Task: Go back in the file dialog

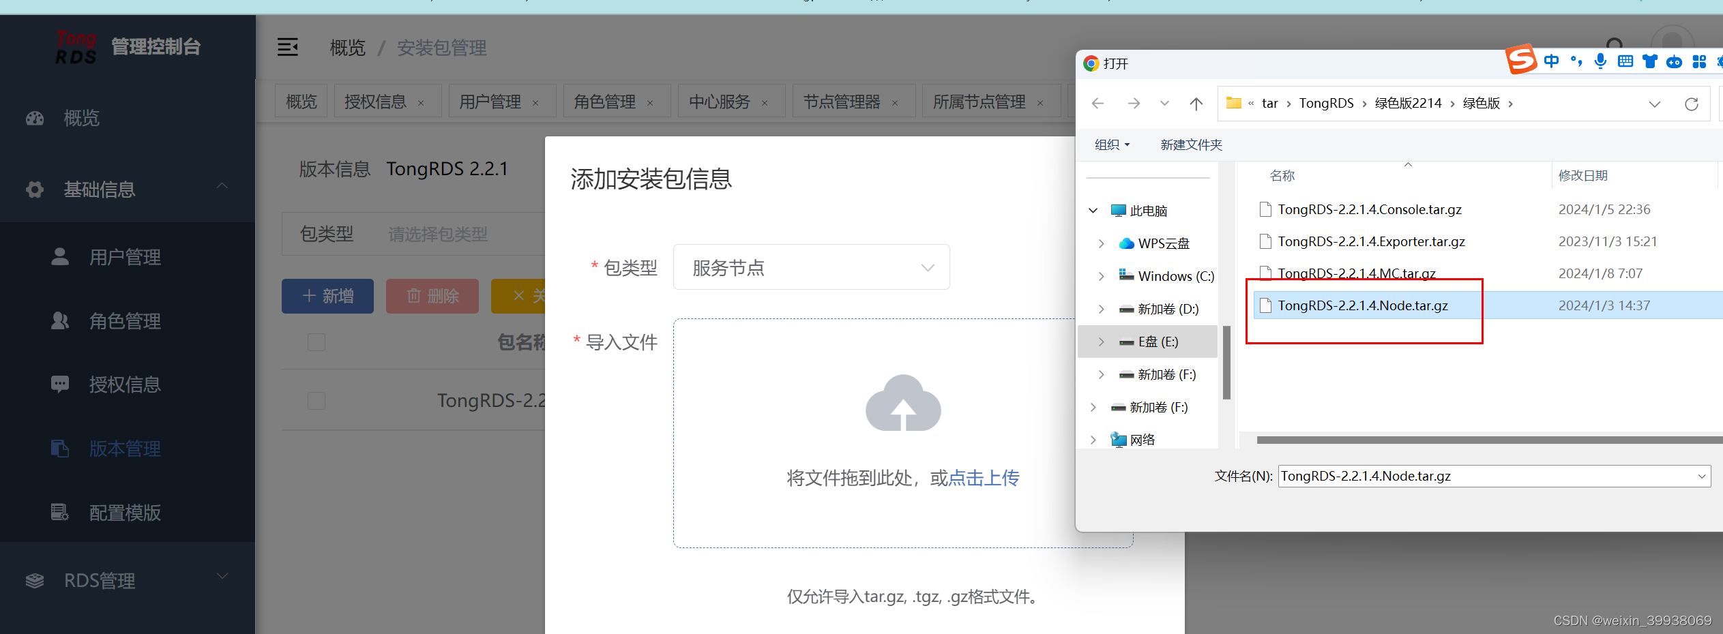Action: (x=1098, y=104)
